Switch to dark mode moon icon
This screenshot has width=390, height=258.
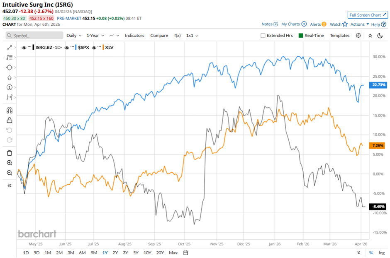(x=380, y=36)
